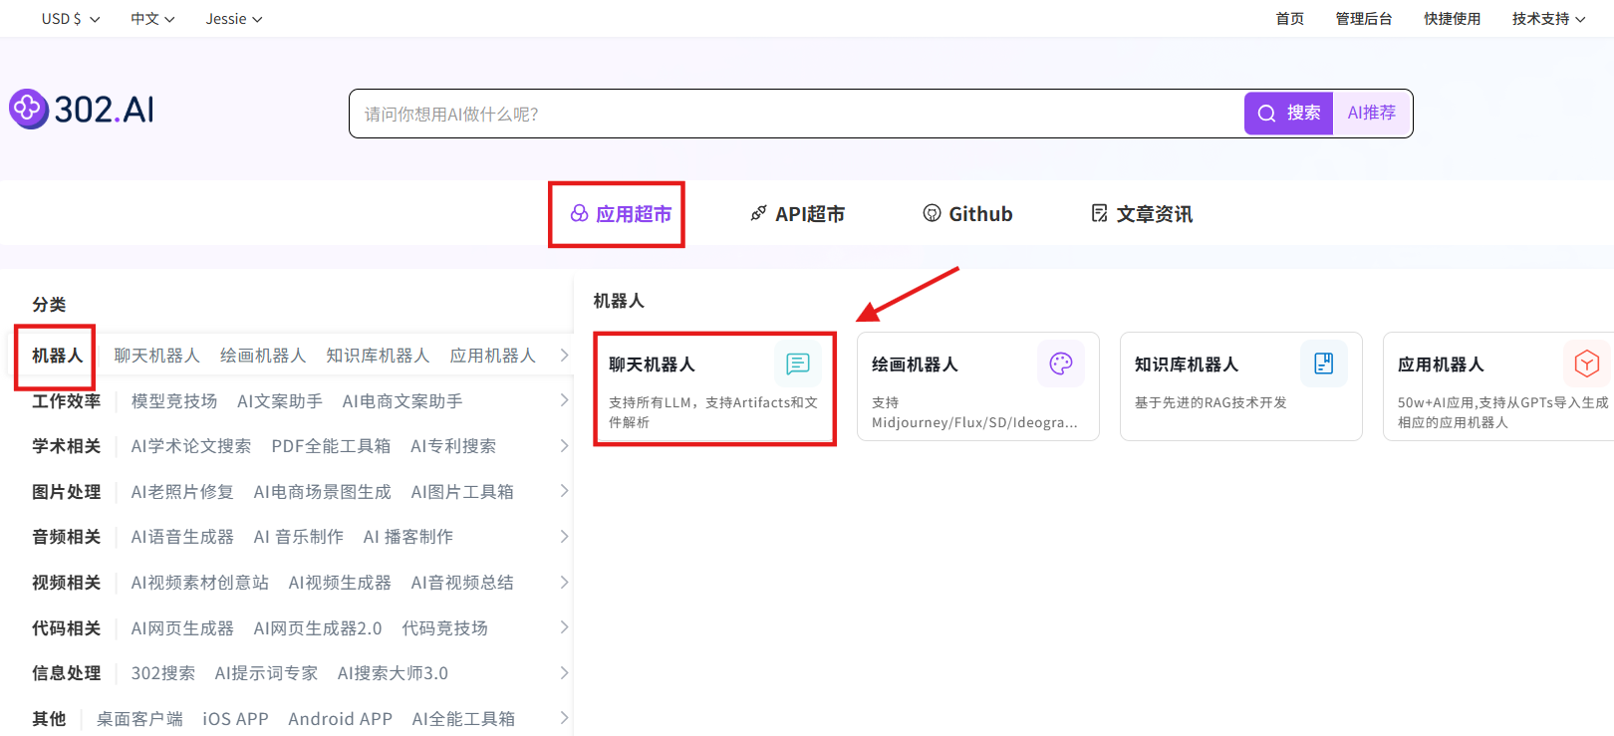The width and height of the screenshot is (1614, 736).
Task: Open the 技术支持 dropdown menu
Action: coord(1548,19)
